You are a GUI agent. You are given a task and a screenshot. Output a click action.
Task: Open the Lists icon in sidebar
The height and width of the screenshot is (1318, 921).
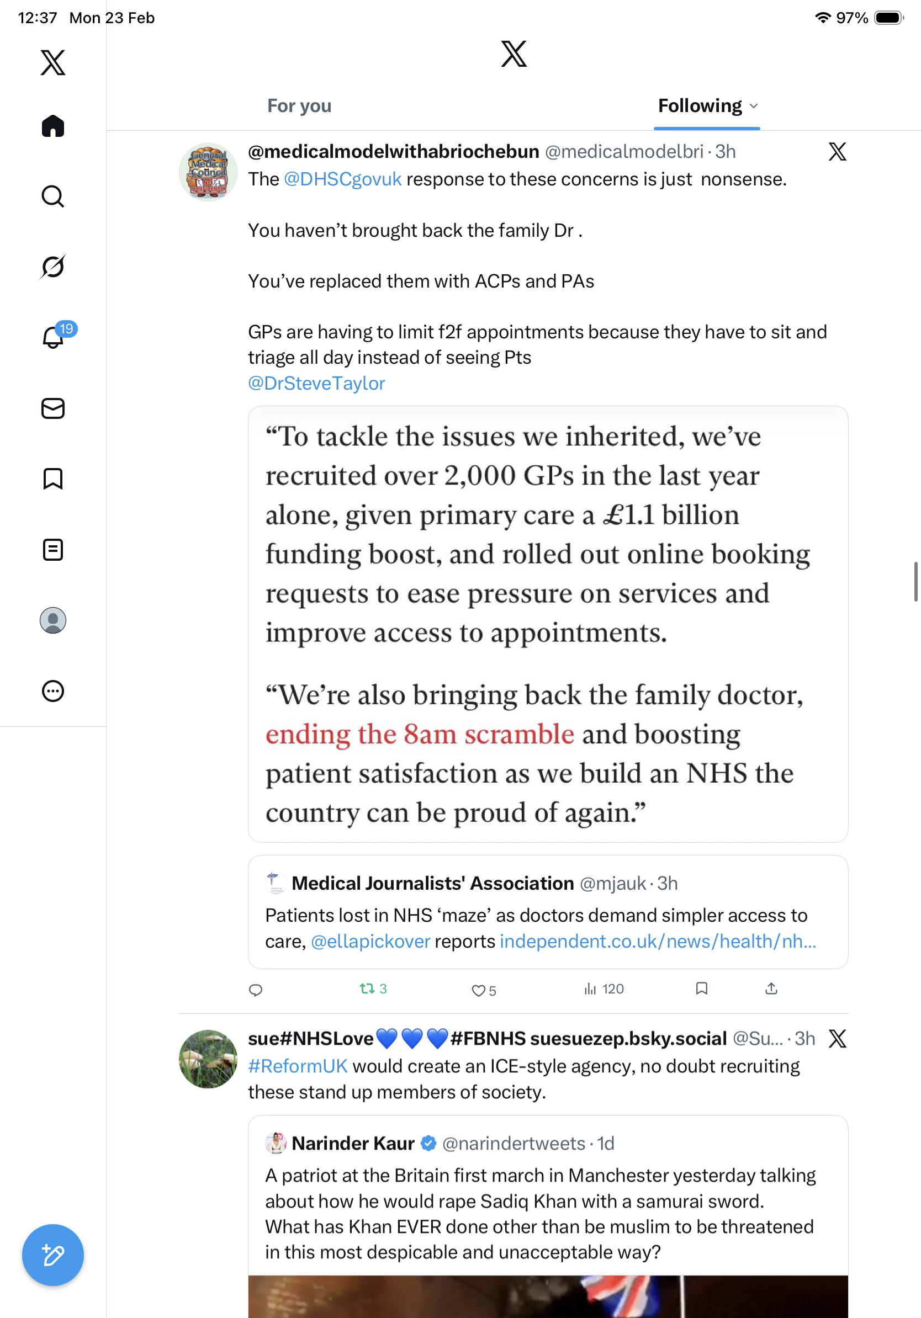tap(53, 549)
